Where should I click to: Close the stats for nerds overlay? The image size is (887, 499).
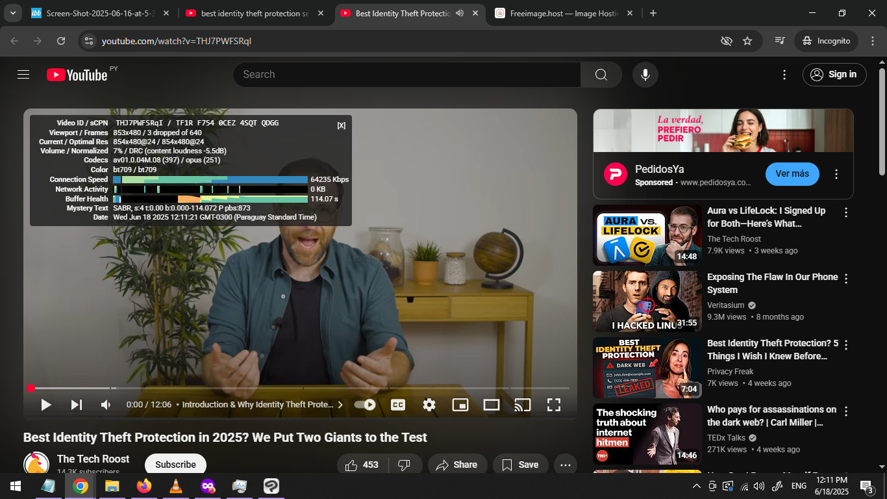tap(342, 125)
